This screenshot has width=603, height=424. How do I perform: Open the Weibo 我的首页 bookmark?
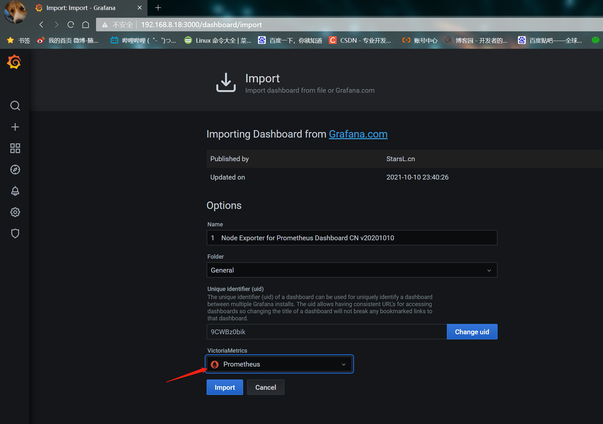(x=68, y=40)
